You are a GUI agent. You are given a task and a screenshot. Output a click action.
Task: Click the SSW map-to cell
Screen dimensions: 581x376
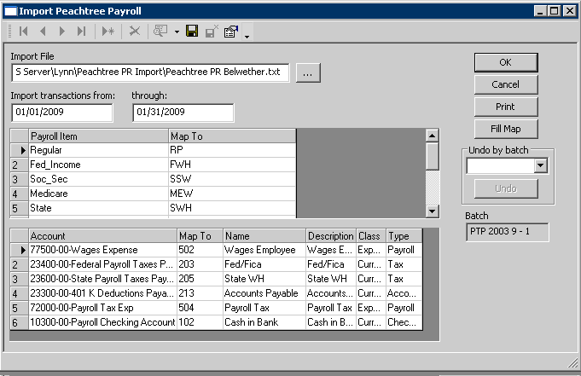click(232, 179)
